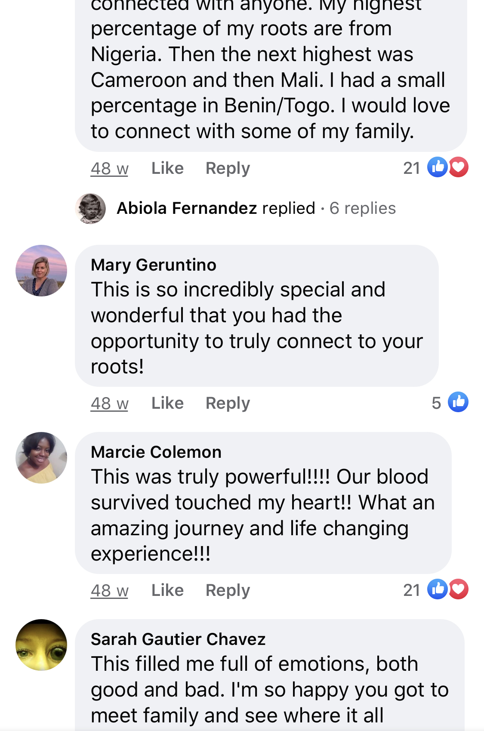Like the Nigeria roots comment
The image size is (484, 731).
coord(167,168)
